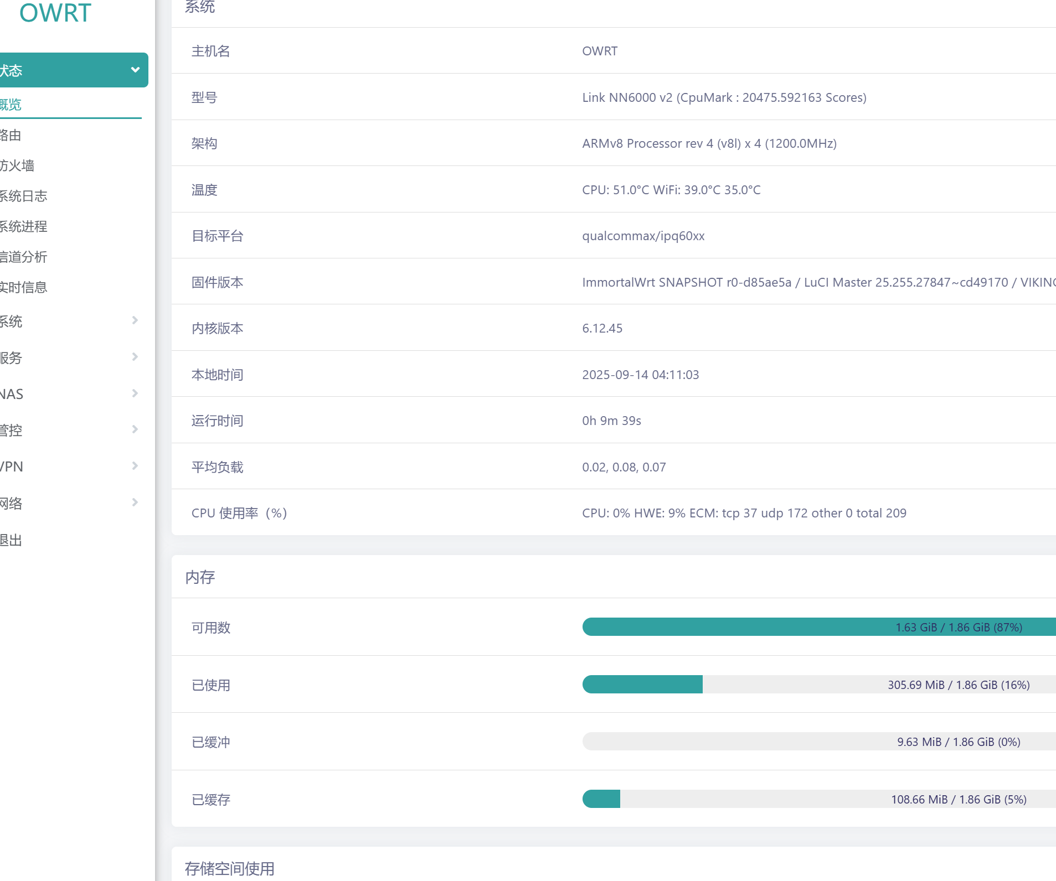Expand the 系统 menu arrow
This screenshot has width=1056, height=881.
(x=135, y=320)
